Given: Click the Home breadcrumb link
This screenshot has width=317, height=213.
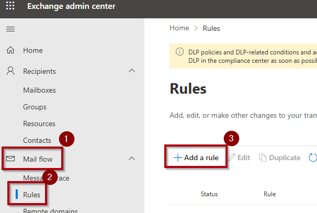Looking at the screenshot, I should [179, 28].
